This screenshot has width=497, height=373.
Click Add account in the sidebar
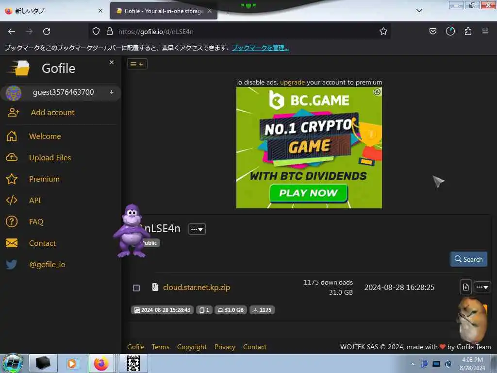point(52,112)
